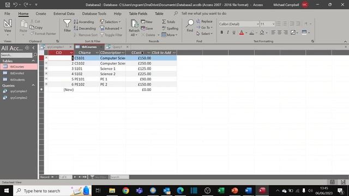Expand the PE102 record subdatasheet
This screenshot has width=349, height=196.
click(46, 84)
